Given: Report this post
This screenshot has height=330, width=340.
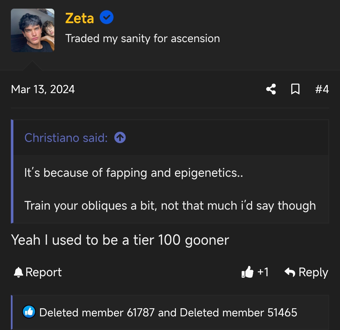Looking at the screenshot, I should click(x=38, y=272).
